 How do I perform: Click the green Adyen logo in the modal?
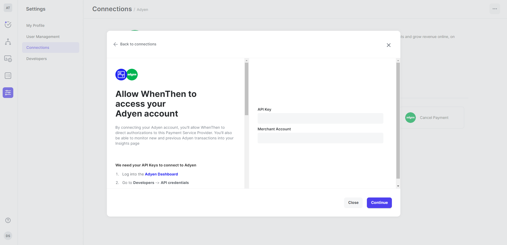tap(132, 75)
